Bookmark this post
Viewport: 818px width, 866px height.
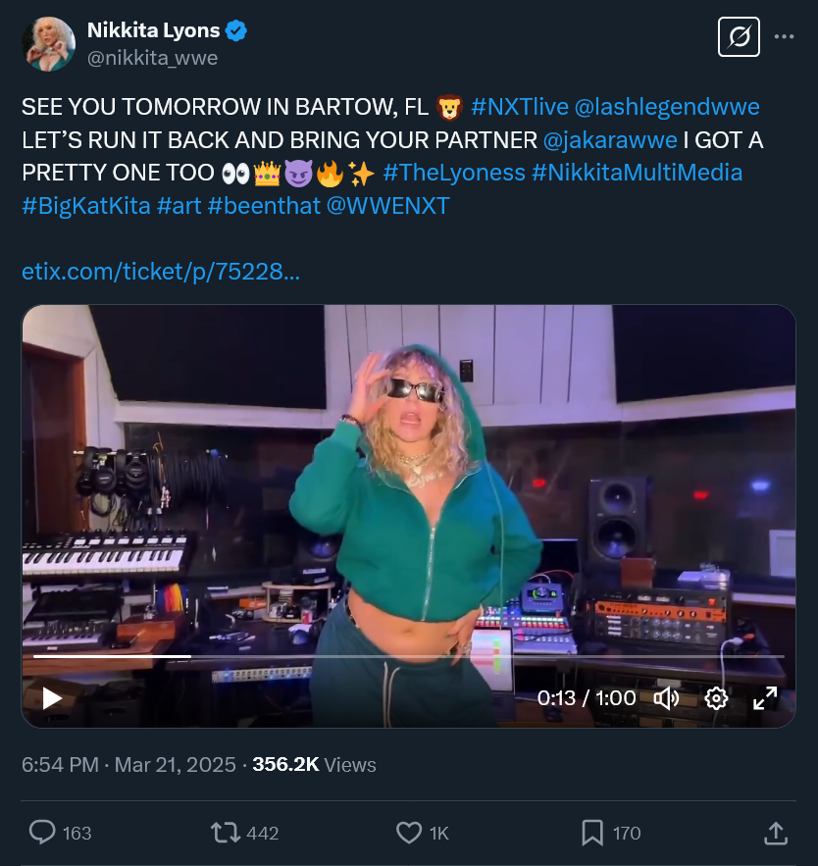(x=592, y=833)
